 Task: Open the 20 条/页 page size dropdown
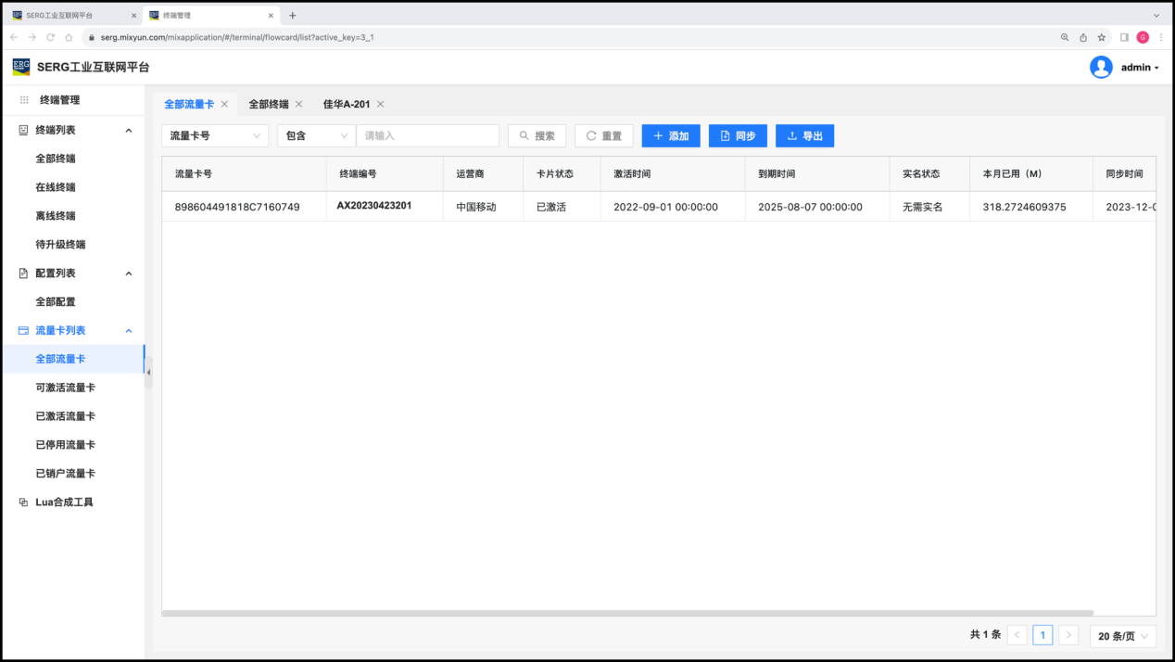pos(1122,636)
